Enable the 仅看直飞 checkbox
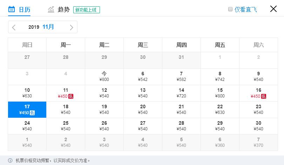284x165 pixels. click(x=230, y=9)
